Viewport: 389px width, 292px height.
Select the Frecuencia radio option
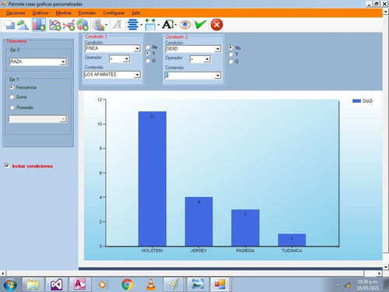[12, 87]
